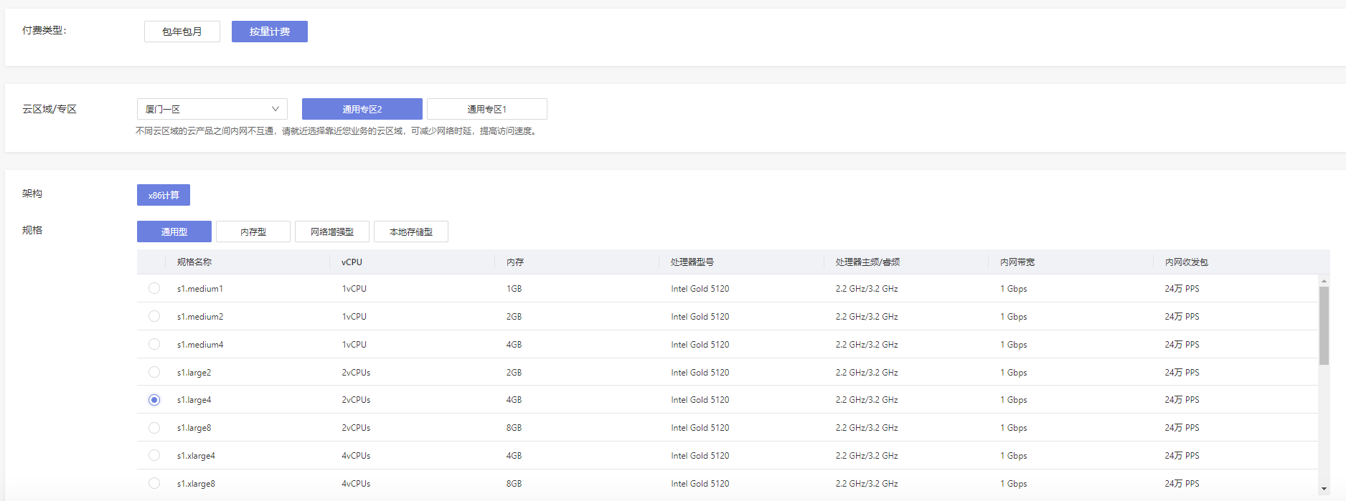Click the selected s1.large4 radio button
The width and height of the screenshot is (1346, 501).
click(x=154, y=400)
